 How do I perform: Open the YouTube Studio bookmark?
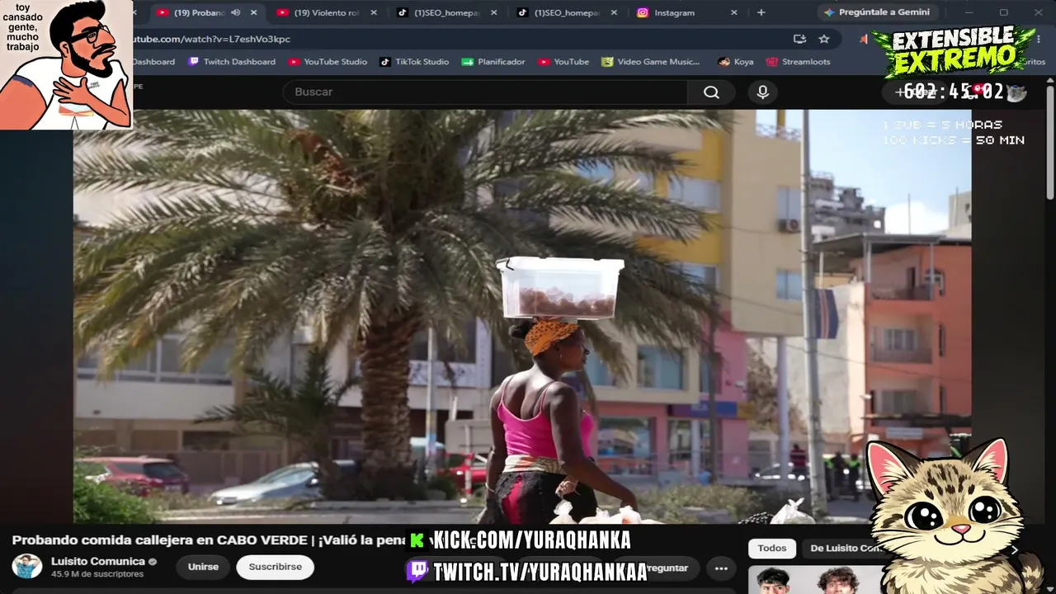tap(328, 62)
